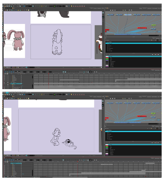The height and width of the screenshot is (182, 166).
Task: Click the red diagonal brush icon, upper Camera toolbar
Action: (22, 10)
